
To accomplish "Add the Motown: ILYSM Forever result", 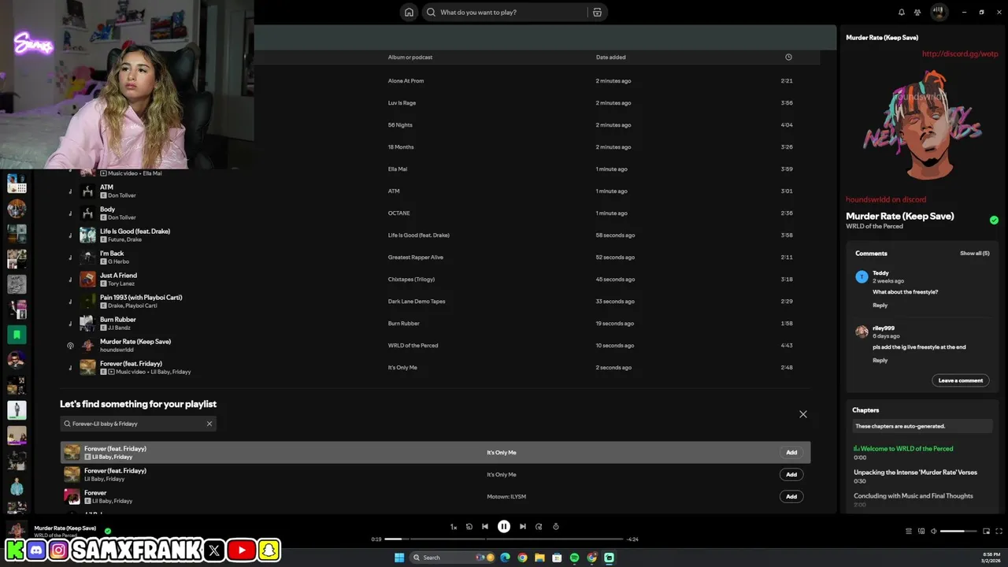I will pyautogui.click(x=791, y=496).
